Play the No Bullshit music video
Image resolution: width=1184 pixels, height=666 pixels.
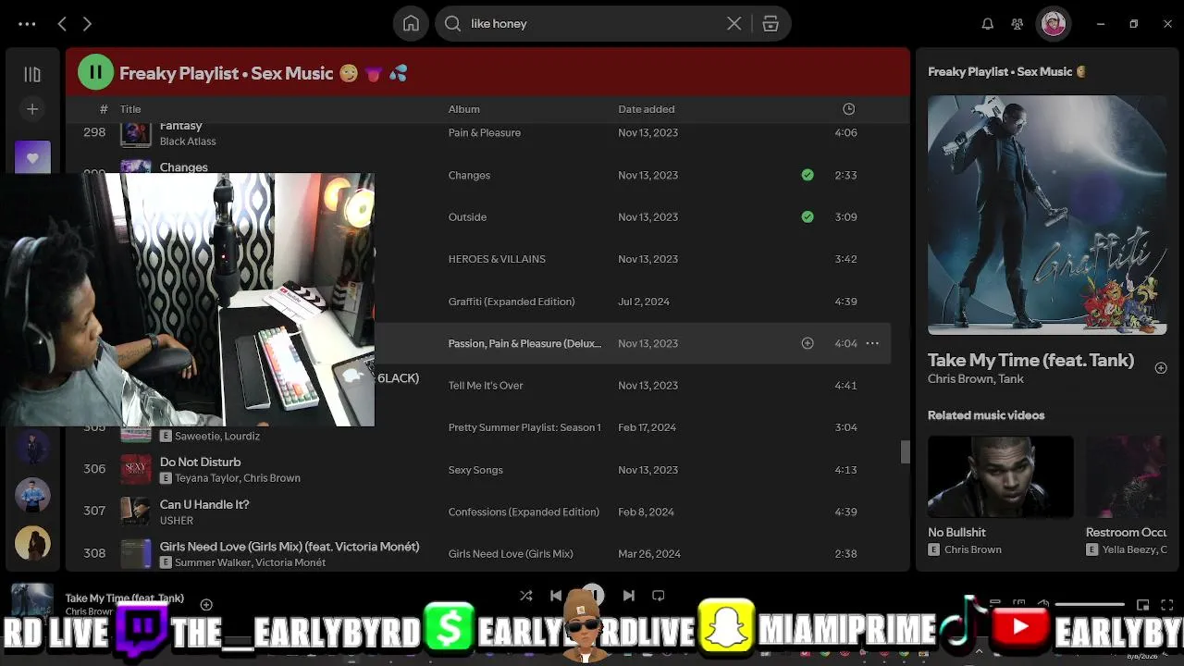1001,477
